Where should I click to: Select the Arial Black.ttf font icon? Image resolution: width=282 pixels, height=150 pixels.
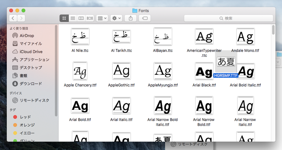click(204, 71)
